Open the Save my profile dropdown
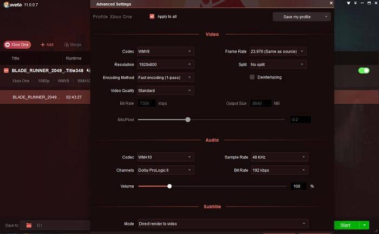Viewport: 379px width, 234px height. coord(302,17)
